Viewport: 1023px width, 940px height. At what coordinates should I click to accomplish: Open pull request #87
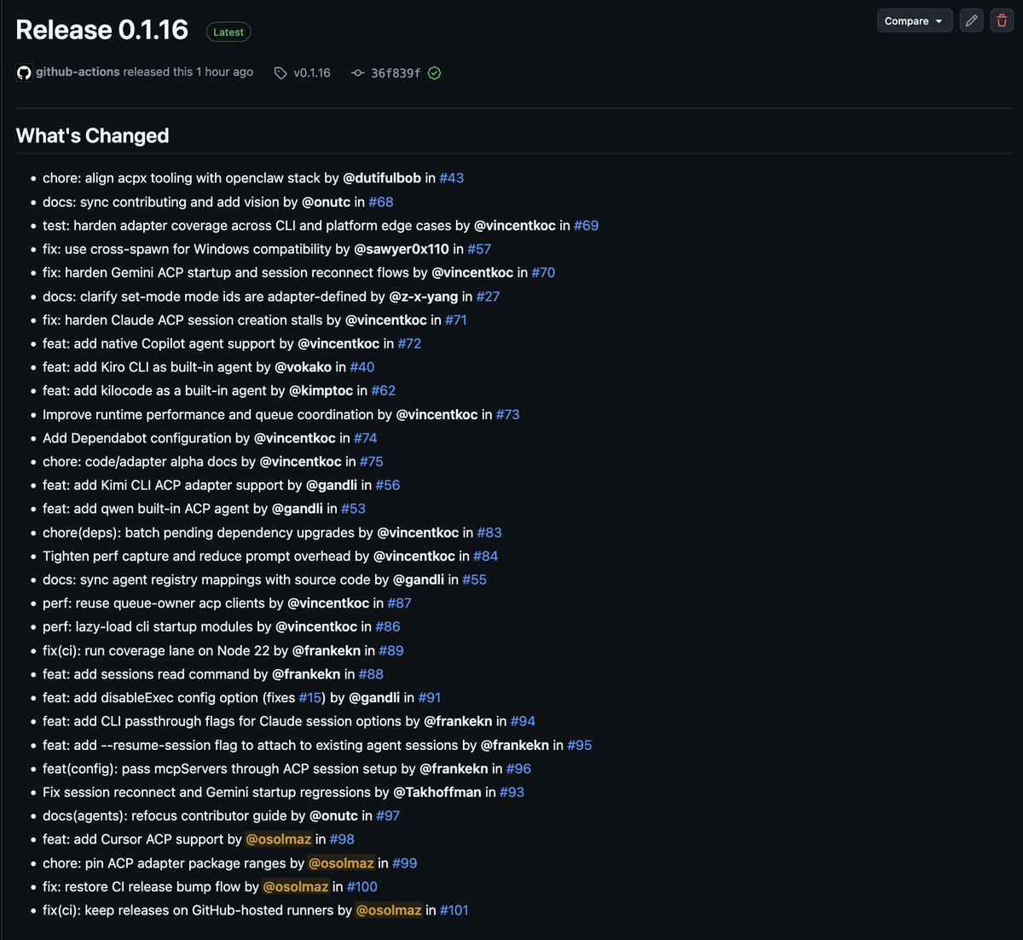400,603
